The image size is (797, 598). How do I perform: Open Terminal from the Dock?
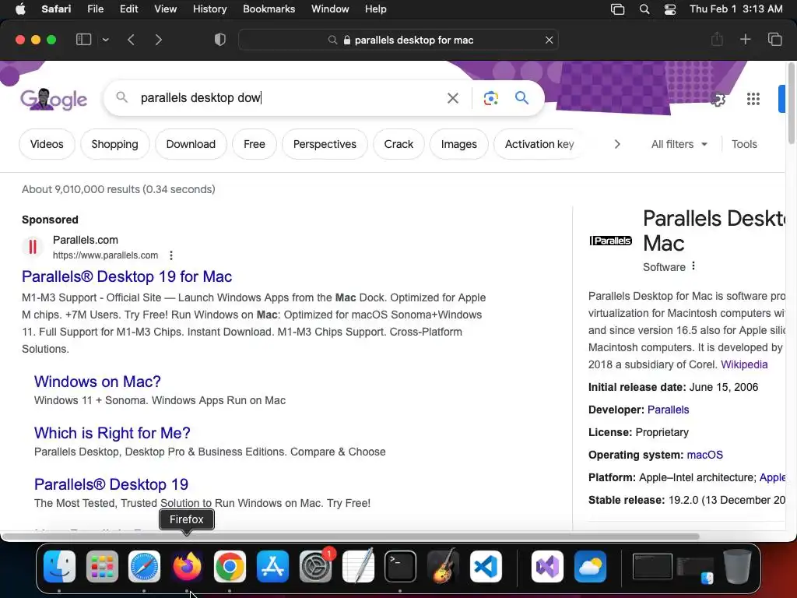tap(400, 566)
